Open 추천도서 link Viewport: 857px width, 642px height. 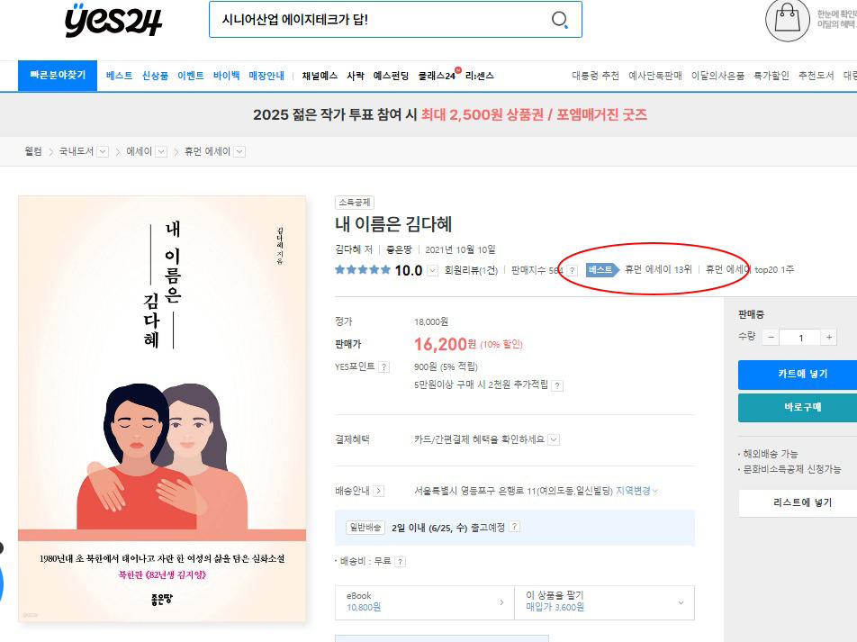coord(816,76)
